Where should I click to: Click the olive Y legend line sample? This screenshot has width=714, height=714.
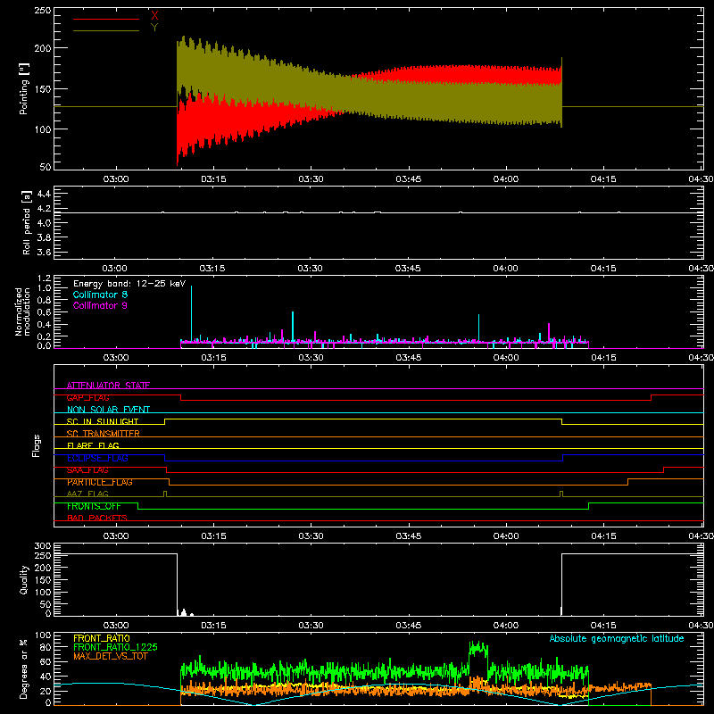pos(105,31)
